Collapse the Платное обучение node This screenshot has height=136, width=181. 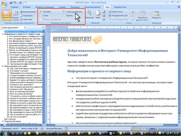[x=3, y=121]
